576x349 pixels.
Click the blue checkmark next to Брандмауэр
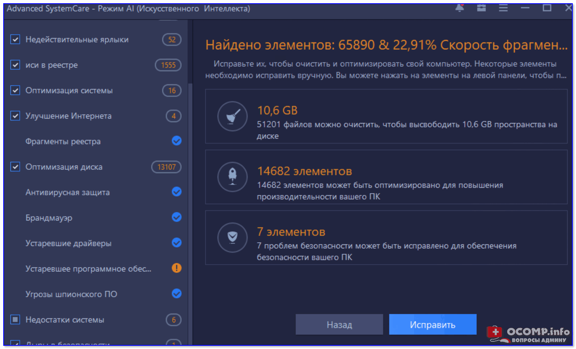176,217
